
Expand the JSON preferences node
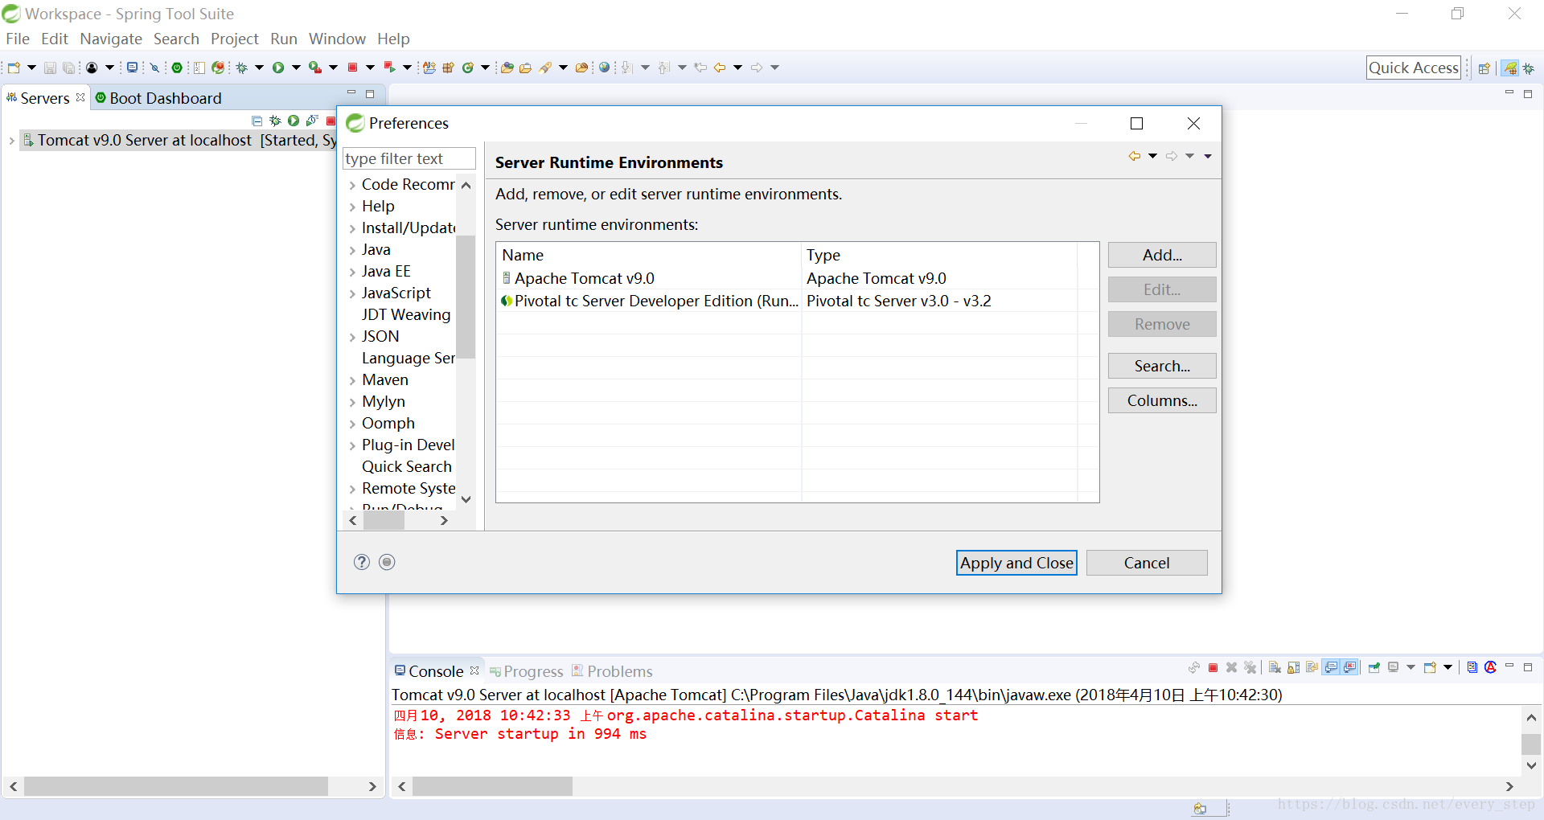(352, 337)
